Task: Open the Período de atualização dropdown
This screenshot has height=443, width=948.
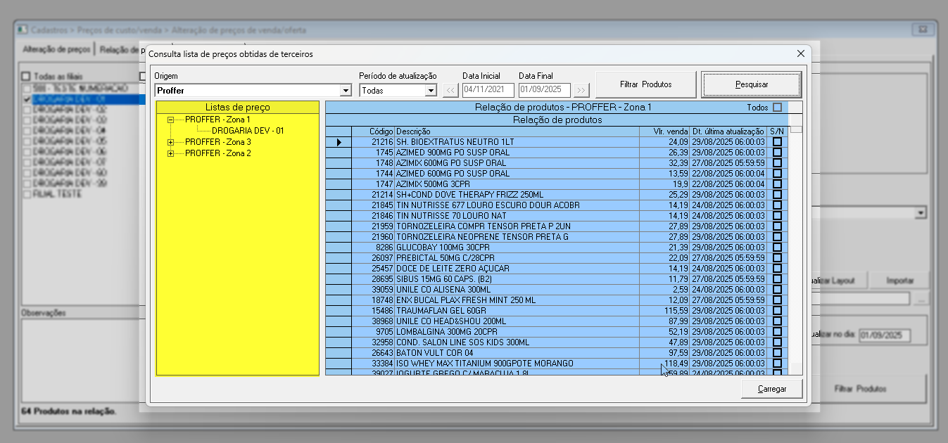Action: [431, 91]
